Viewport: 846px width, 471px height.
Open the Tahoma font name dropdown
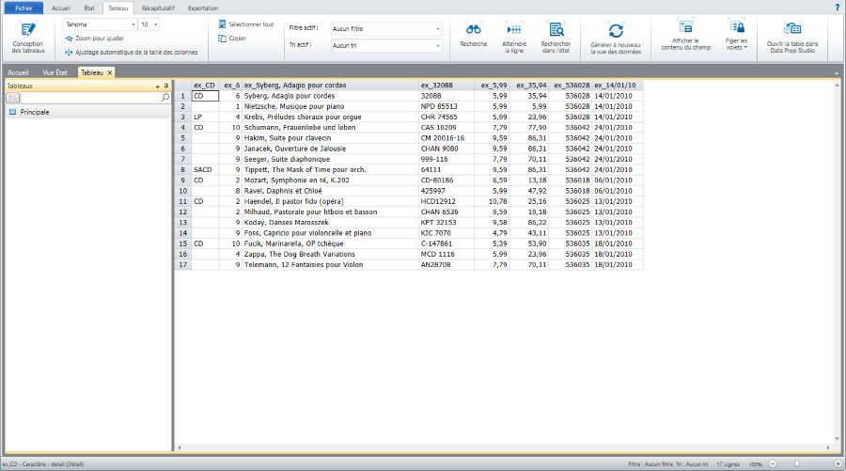tap(133, 24)
